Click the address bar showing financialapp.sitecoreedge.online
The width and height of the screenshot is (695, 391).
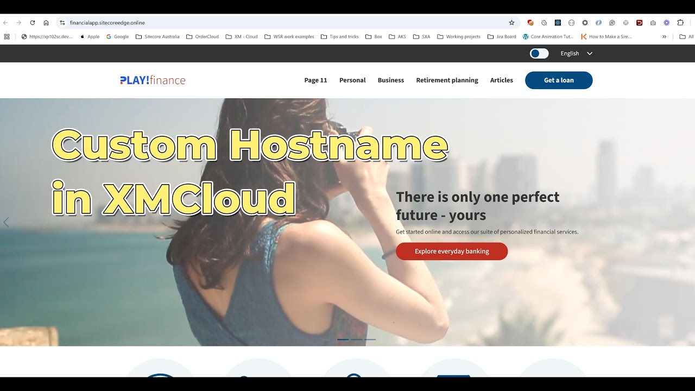[288, 23]
